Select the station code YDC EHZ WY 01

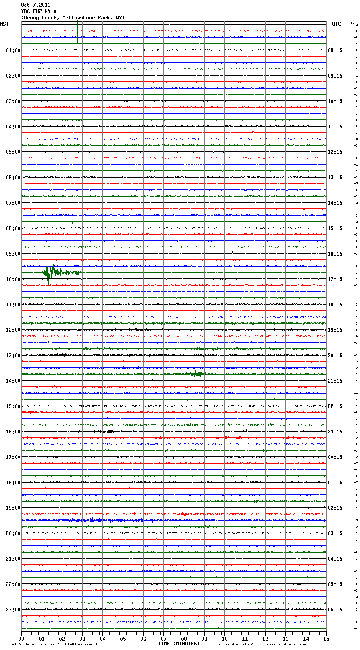point(40,11)
